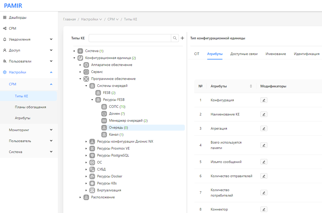The image size is (322, 213).
Task: Focus the Типы КЕ search field
Action: (x=130, y=38)
